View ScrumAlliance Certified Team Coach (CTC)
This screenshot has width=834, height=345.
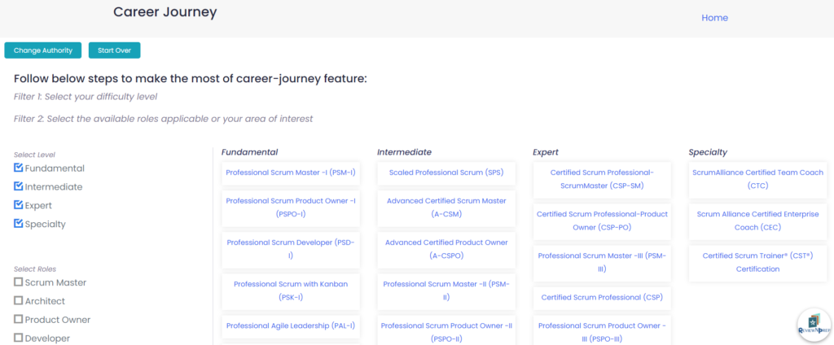[757, 179]
